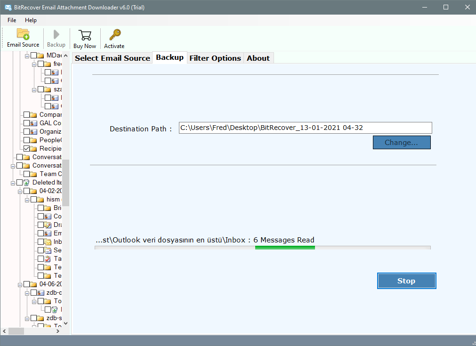Click the tree vertical scrollbar thumb

point(66,183)
